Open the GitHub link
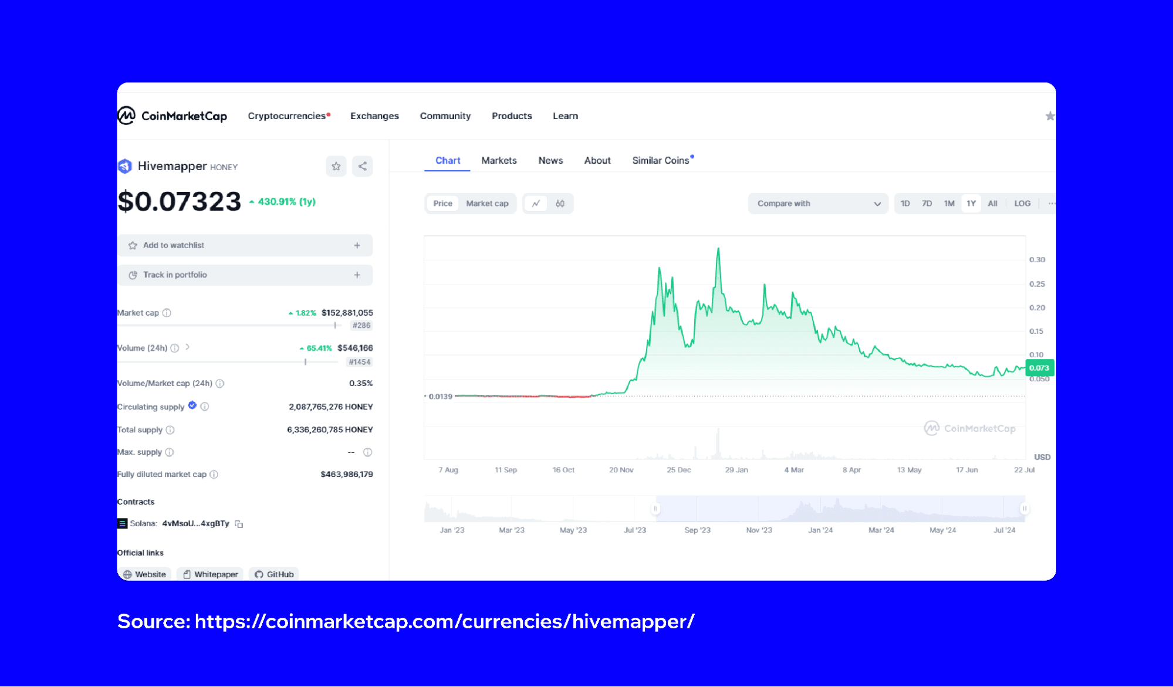This screenshot has width=1173, height=687. [x=274, y=574]
